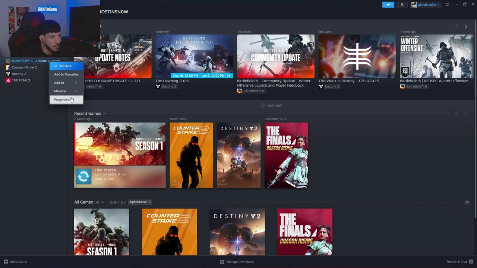Open the notifications bell
This screenshot has height=268, width=477.
pyautogui.click(x=402, y=4)
